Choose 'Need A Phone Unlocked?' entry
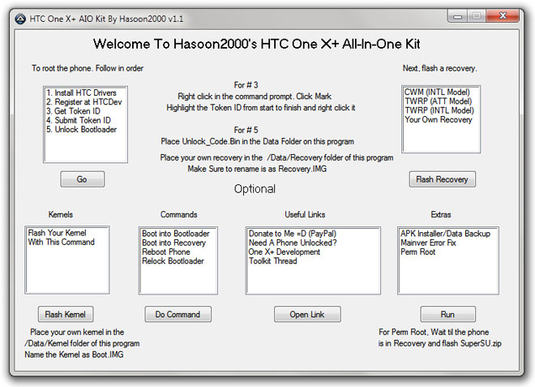Viewport: 535px width, 387px height. (293, 243)
